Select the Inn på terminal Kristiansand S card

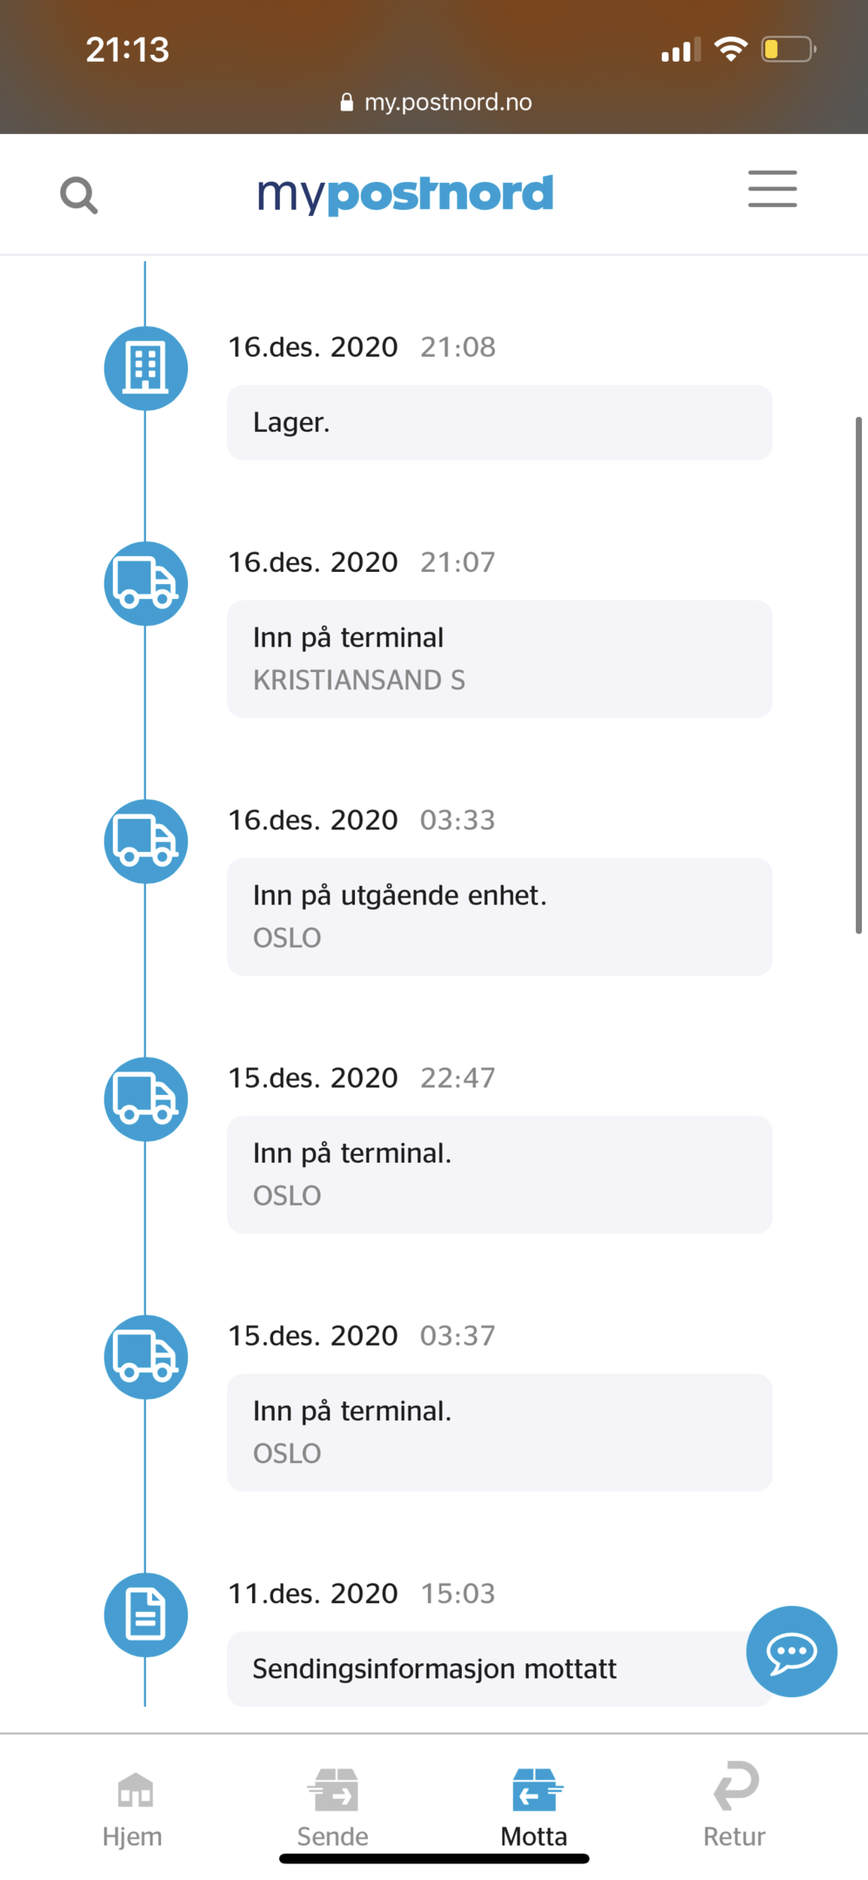pos(499,659)
